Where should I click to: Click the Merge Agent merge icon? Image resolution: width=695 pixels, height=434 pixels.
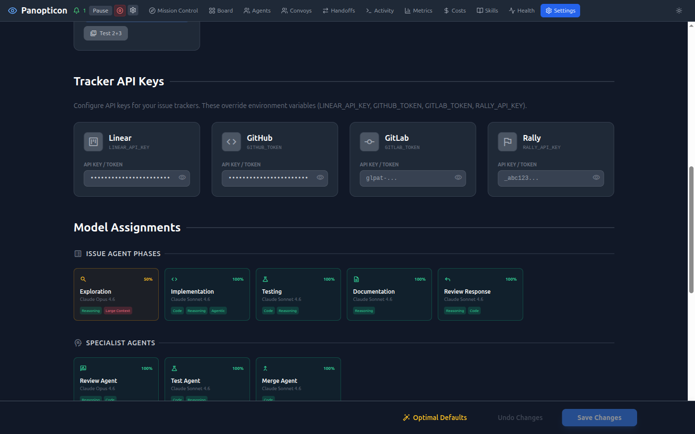265,368
